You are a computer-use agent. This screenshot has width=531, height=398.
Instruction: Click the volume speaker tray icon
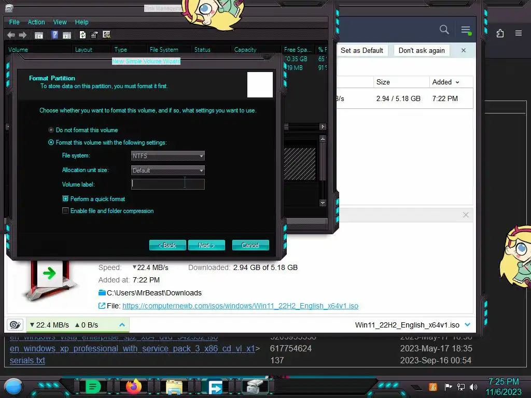473,387
